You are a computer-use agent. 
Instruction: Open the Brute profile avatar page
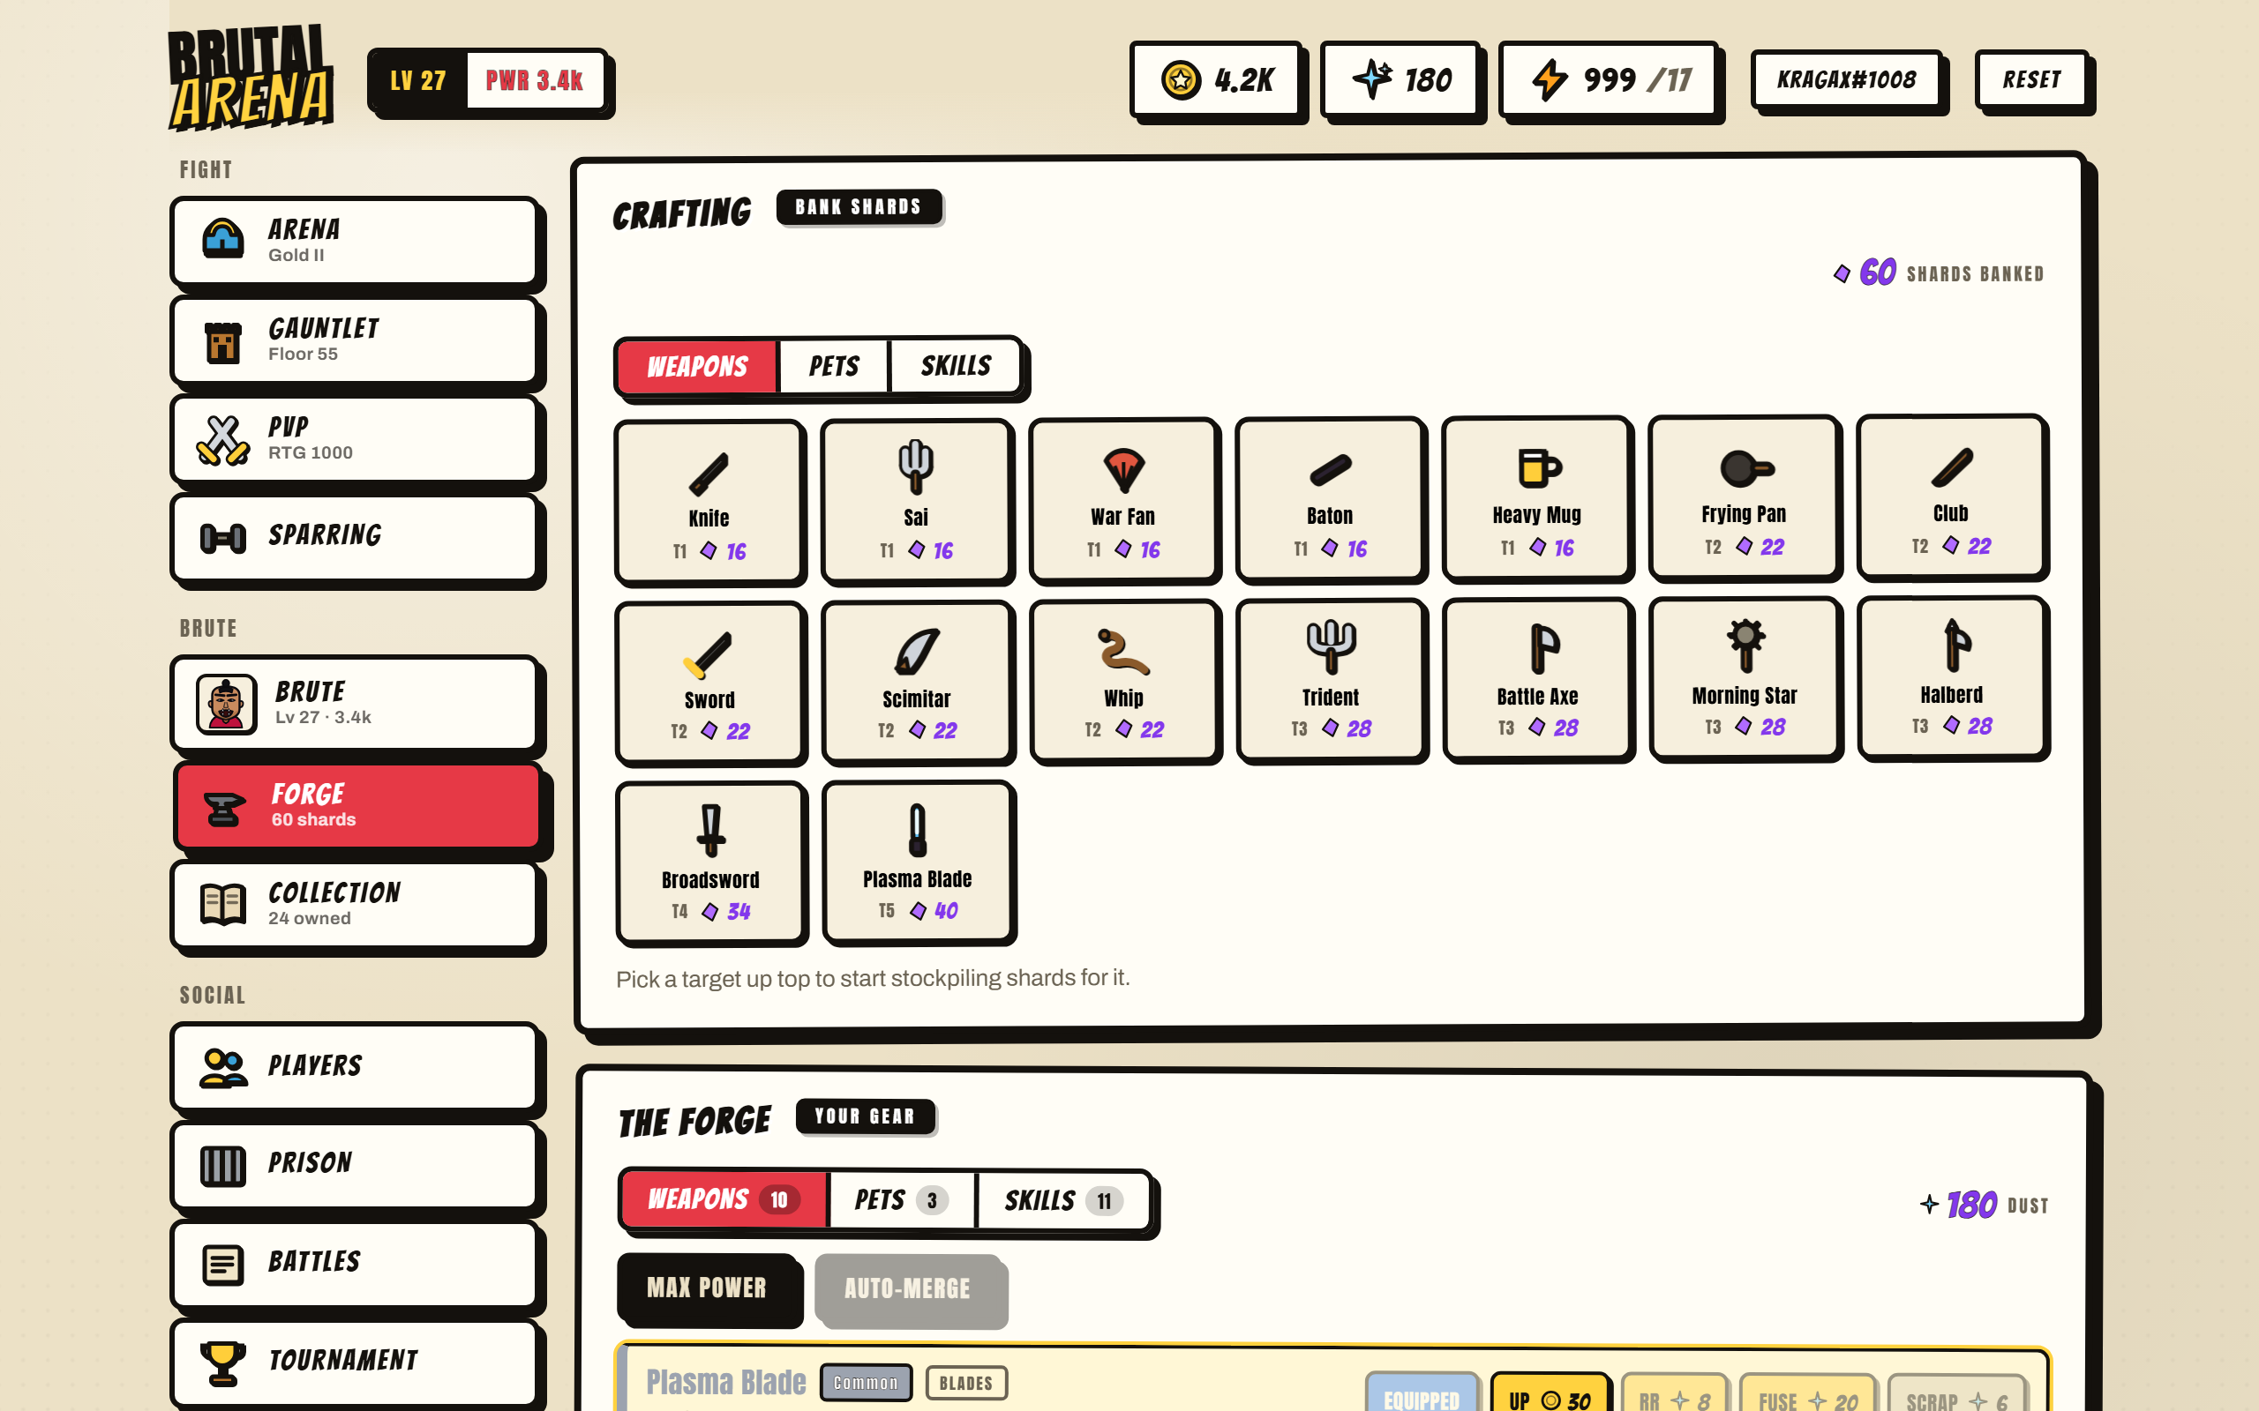tap(355, 703)
